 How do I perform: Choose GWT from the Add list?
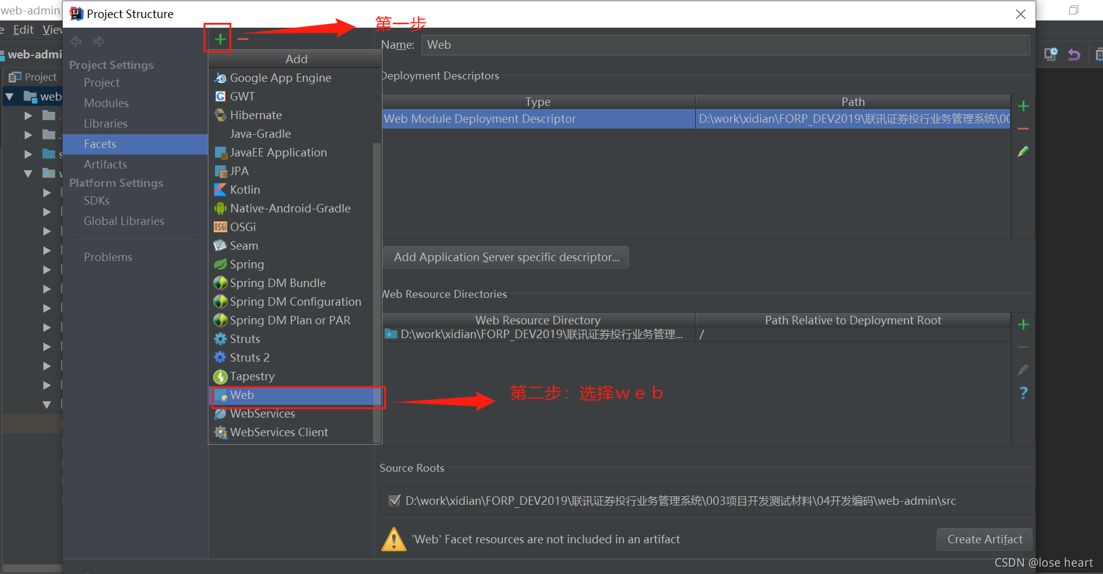291,96
